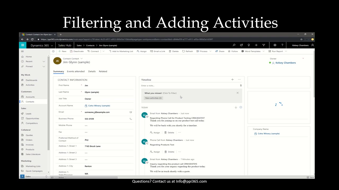
Task: Open Marketing Lists from the sidebar
Action: point(33,166)
